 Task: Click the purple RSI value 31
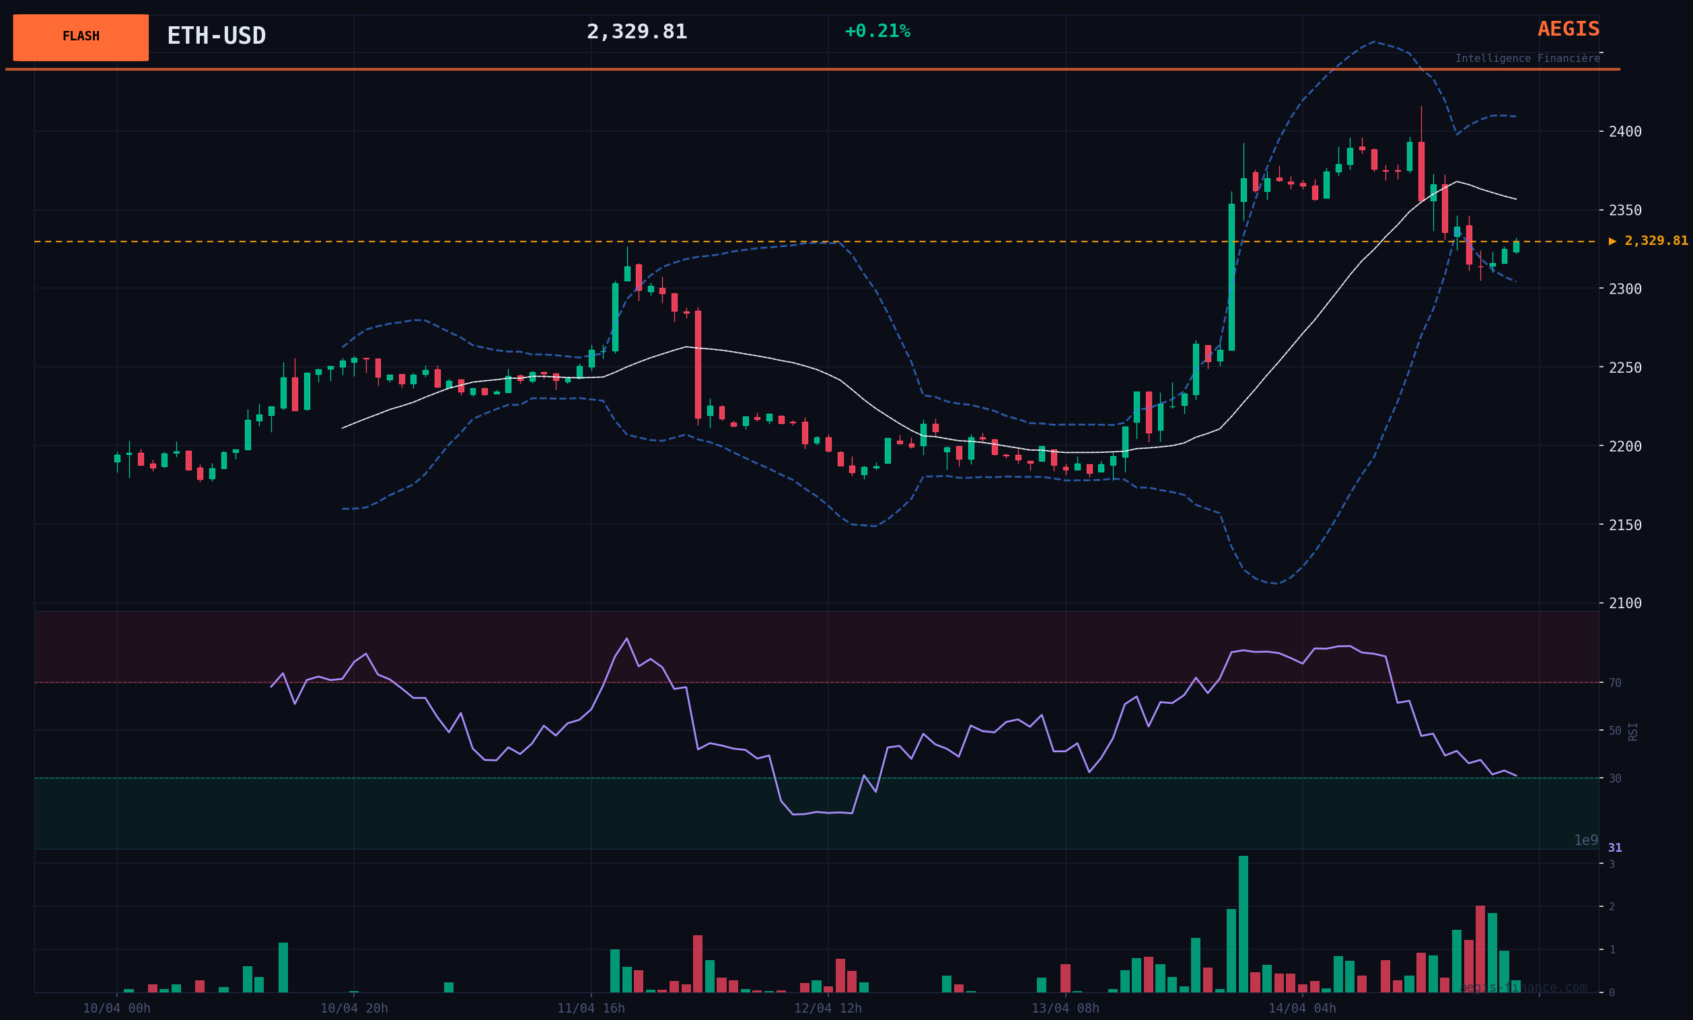click(1615, 848)
